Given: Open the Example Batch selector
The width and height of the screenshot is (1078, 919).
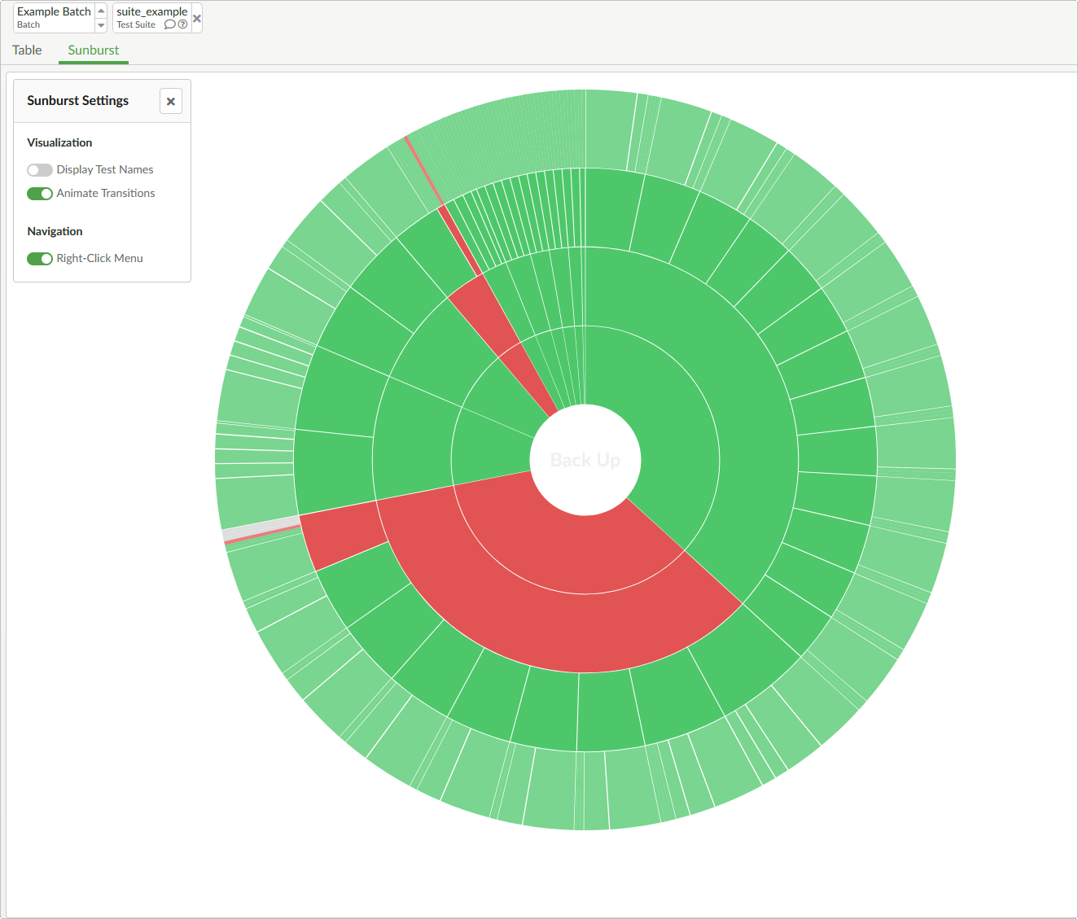Looking at the screenshot, I should click(54, 17).
